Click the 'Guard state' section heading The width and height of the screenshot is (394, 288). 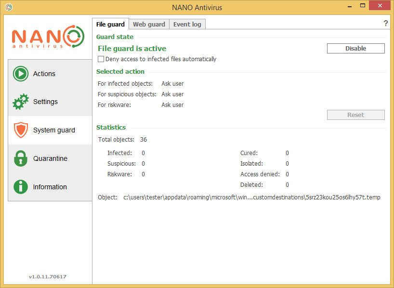click(x=115, y=37)
